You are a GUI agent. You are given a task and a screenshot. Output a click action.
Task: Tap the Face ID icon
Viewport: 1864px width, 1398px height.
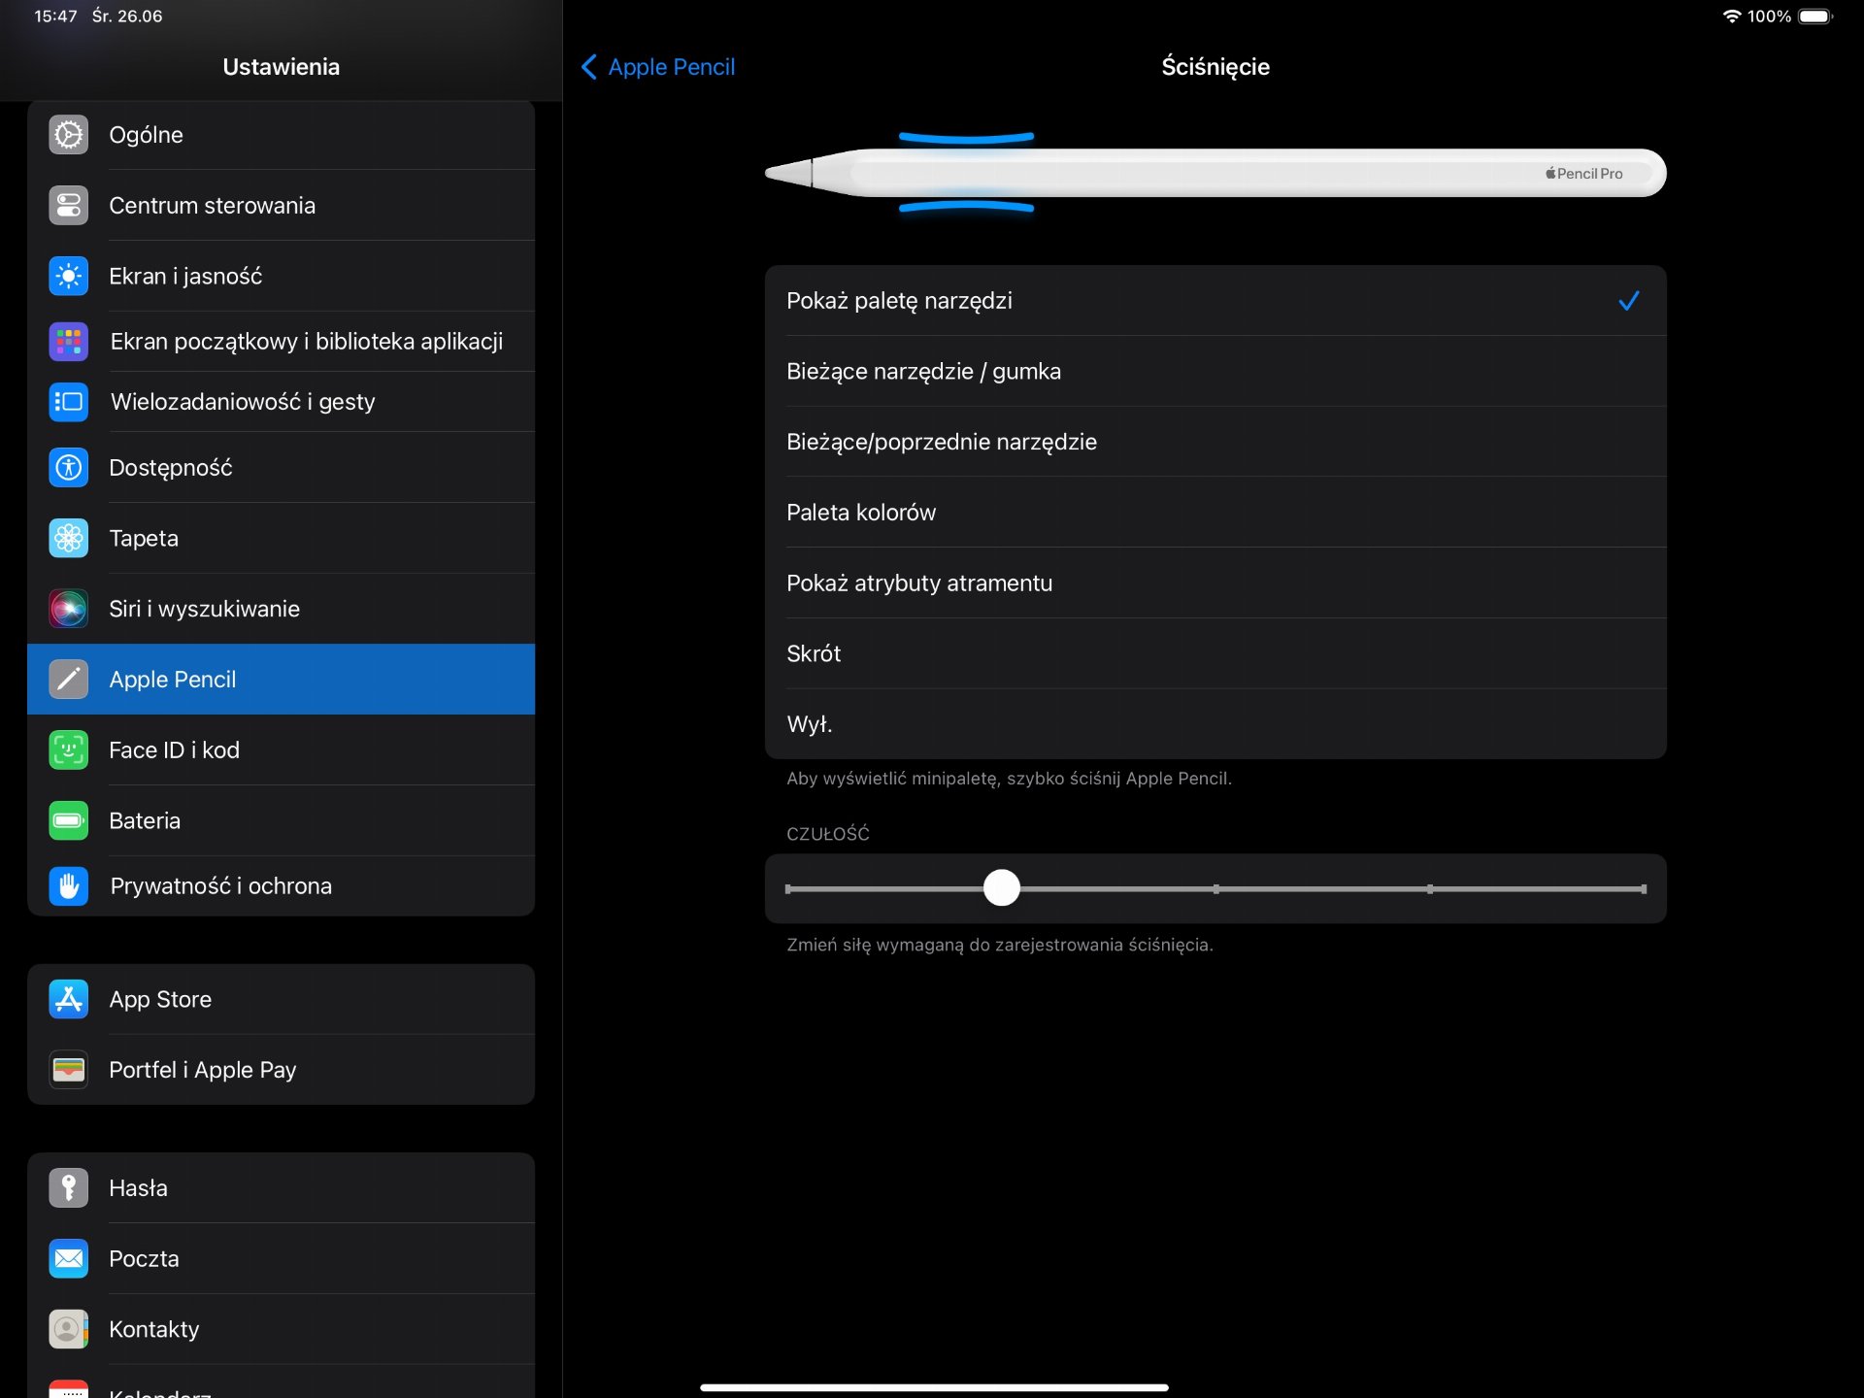point(68,750)
